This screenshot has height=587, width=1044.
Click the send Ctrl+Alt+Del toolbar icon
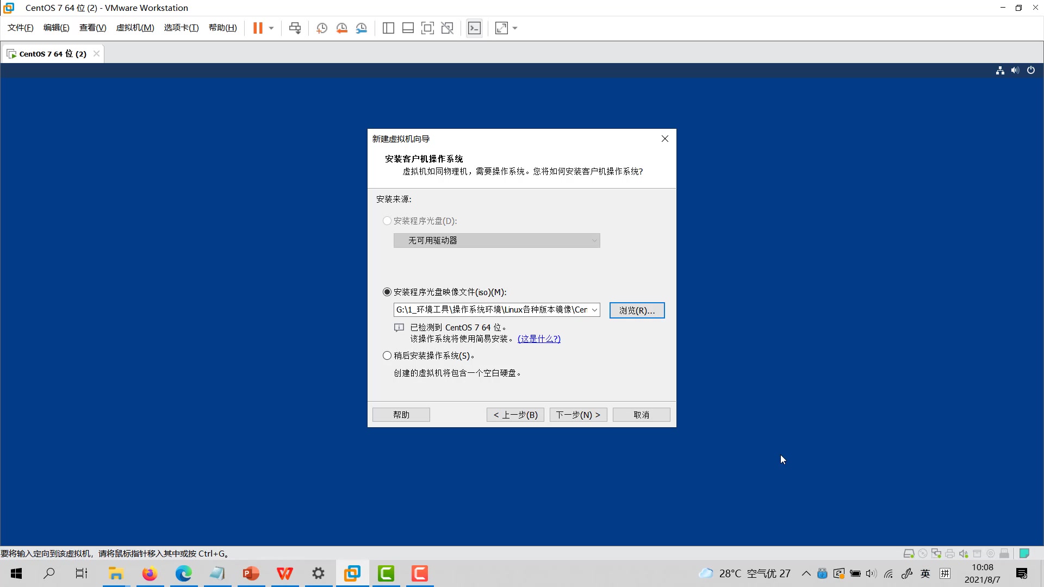[x=295, y=28]
